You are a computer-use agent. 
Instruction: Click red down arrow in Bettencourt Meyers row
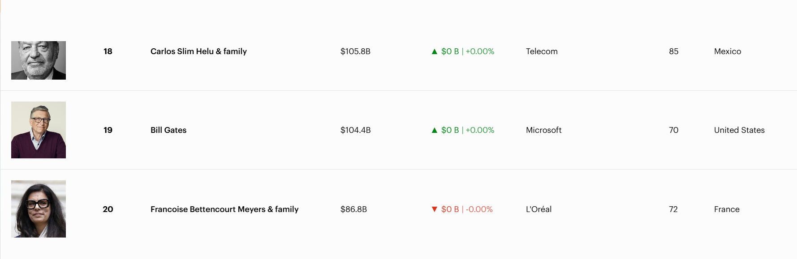coord(434,209)
